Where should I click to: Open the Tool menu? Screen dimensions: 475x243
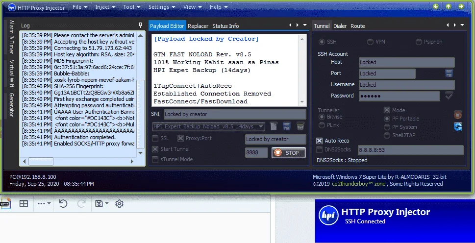[x=132, y=7]
